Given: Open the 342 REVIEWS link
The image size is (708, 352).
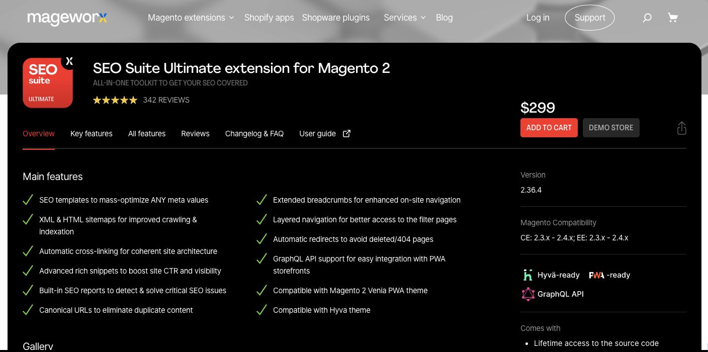Looking at the screenshot, I should point(166,100).
